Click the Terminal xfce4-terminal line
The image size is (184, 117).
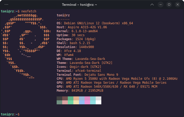79,71
